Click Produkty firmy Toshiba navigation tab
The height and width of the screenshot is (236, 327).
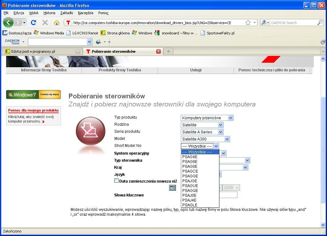pos(120,70)
